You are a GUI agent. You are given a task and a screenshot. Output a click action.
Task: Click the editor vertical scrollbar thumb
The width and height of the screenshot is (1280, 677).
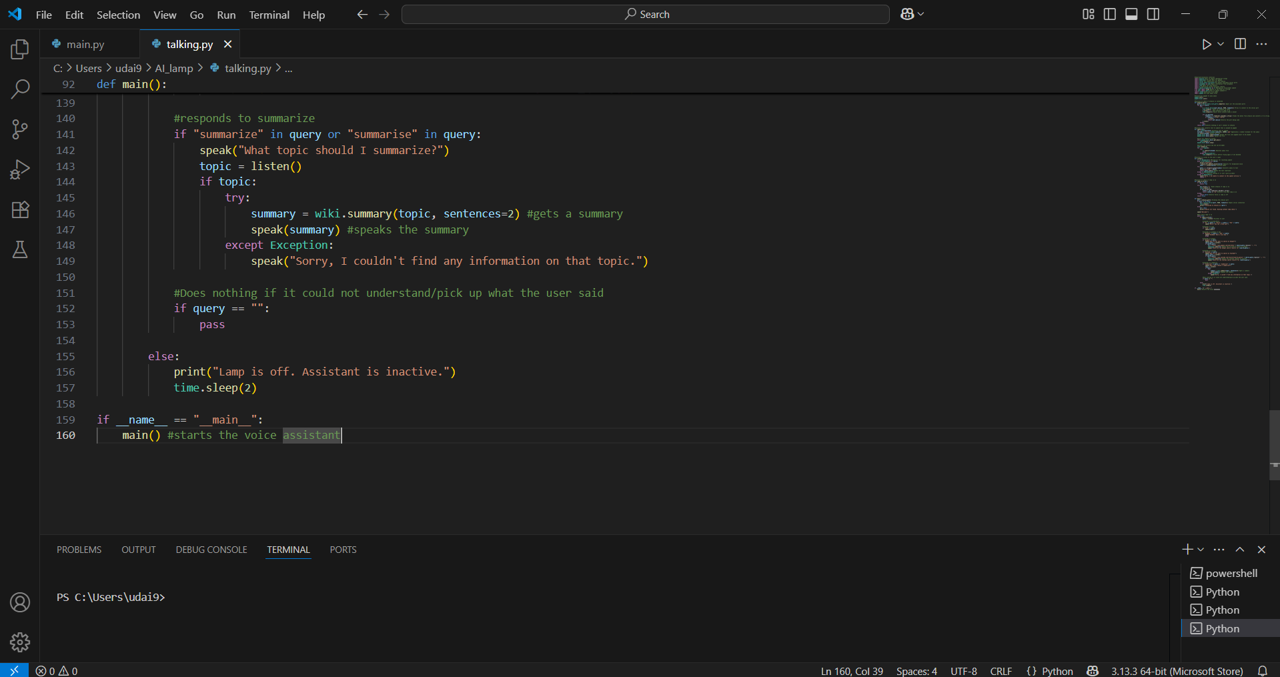pos(1275,445)
